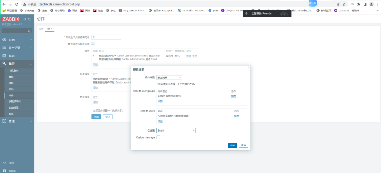Open 主机群组 in configuration submenu
Screen dimensions: 381x173
click(x=14, y=71)
